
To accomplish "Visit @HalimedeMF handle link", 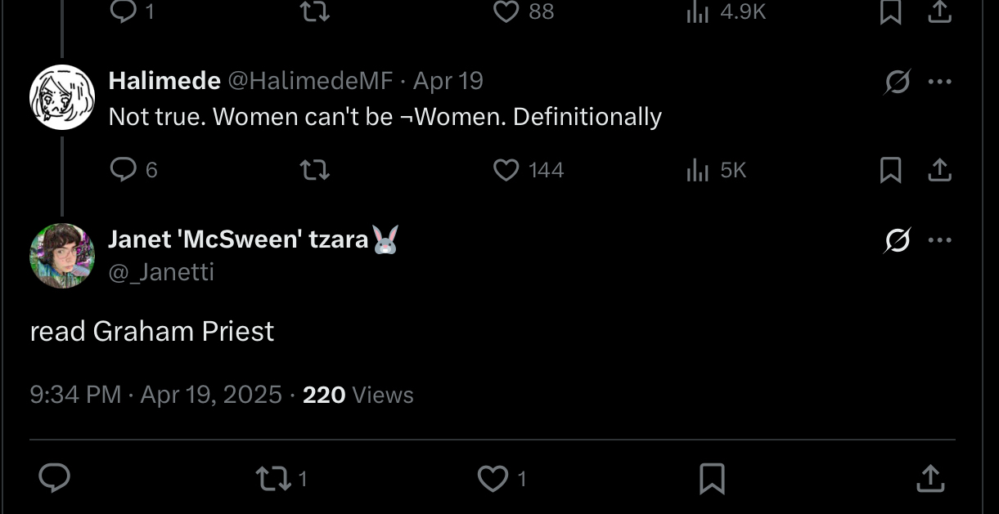I will (x=310, y=81).
